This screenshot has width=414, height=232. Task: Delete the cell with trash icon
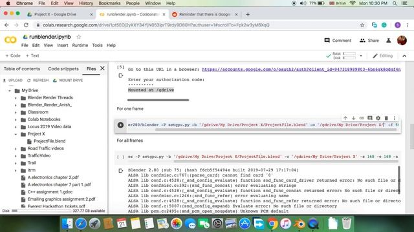(x=386, y=118)
